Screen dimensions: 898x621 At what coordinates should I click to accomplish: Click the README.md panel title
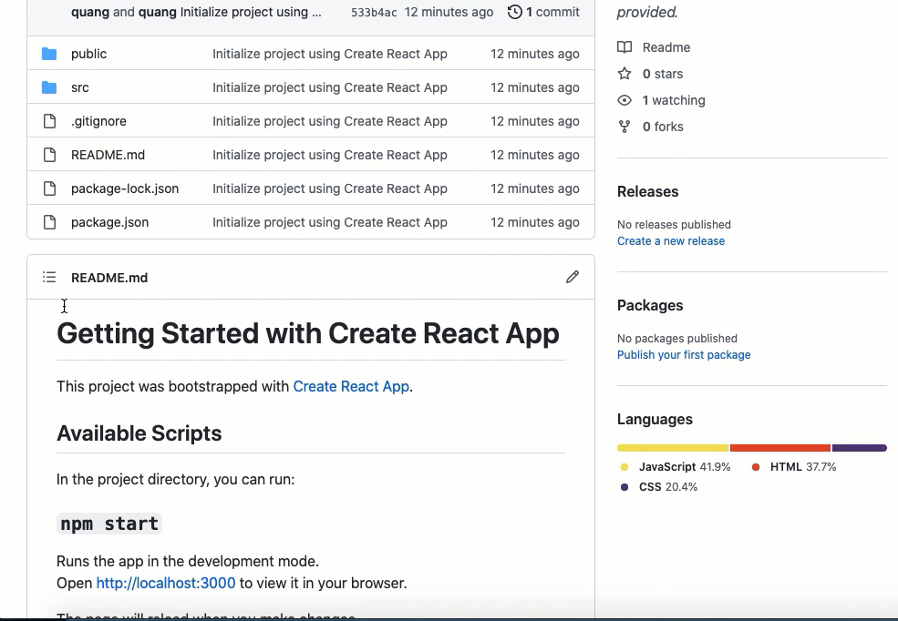point(109,278)
